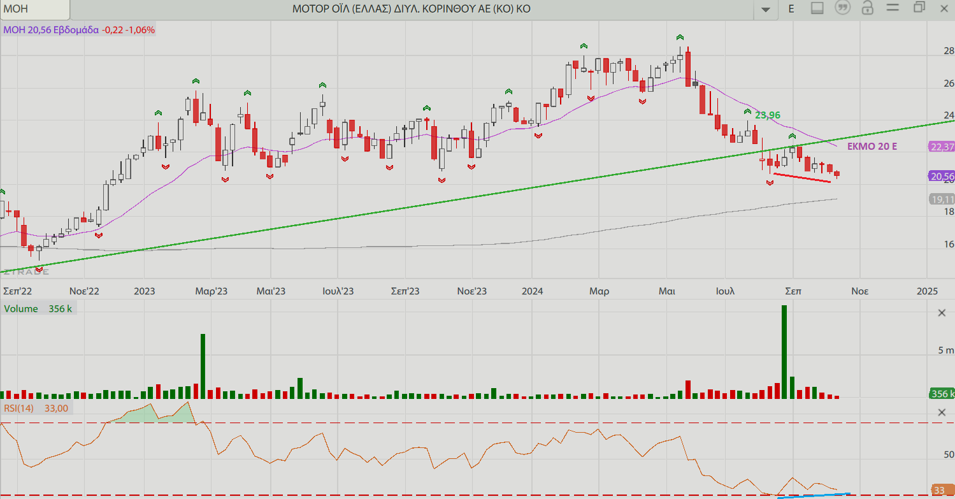Click the green 23,96 price annotation
The width and height of the screenshot is (955, 499).
point(768,115)
